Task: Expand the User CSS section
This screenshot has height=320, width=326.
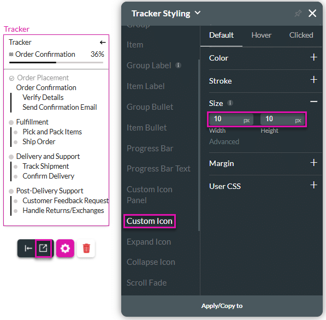Action: [314, 185]
